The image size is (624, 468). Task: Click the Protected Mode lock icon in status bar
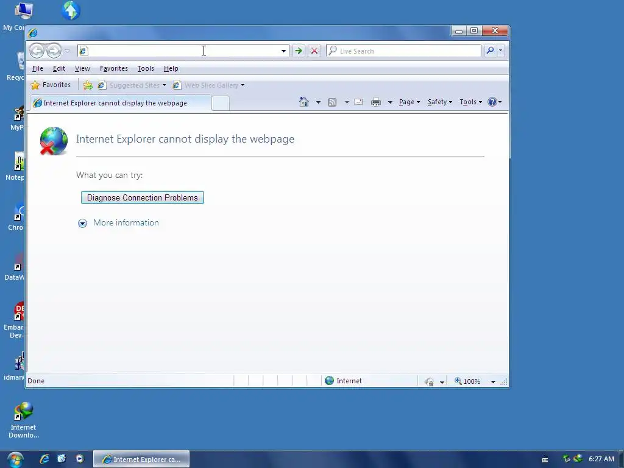click(x=429, y=381)
